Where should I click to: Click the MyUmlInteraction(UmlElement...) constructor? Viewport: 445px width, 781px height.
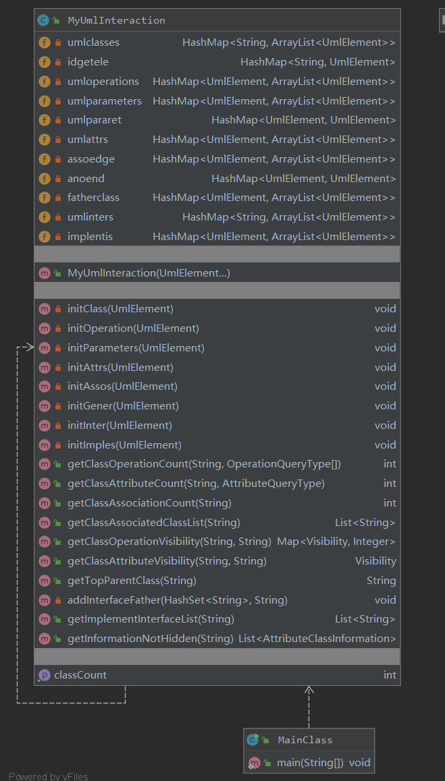coord(149,273)
